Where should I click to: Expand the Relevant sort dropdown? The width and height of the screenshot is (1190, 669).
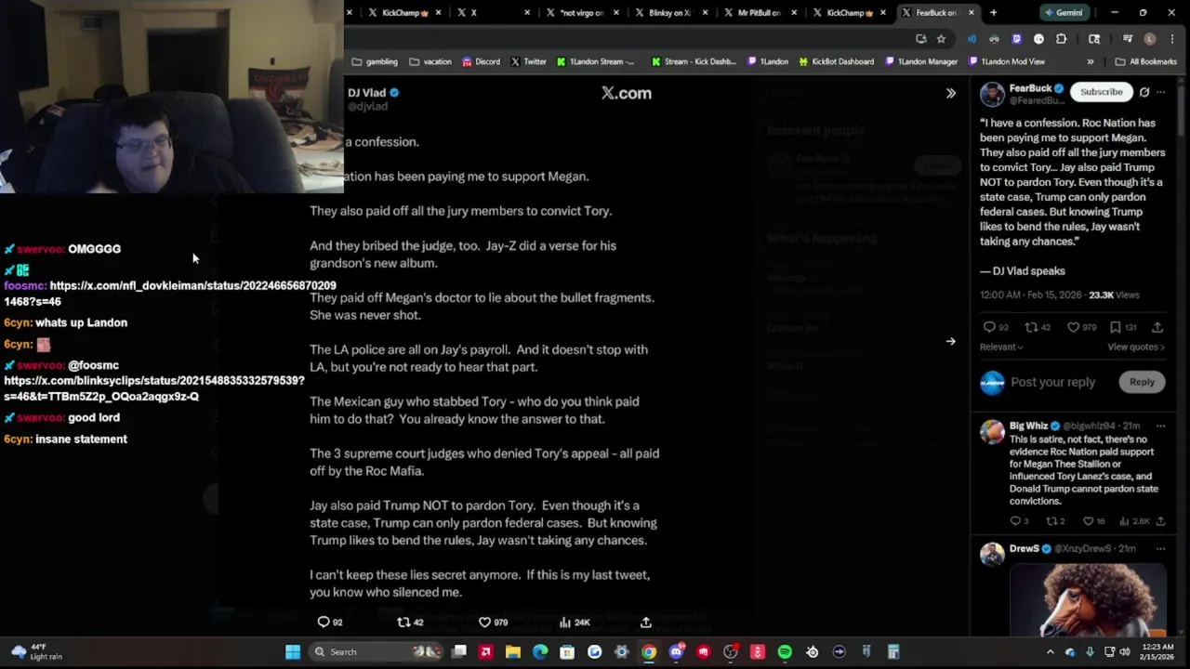tap(1001, 347)
